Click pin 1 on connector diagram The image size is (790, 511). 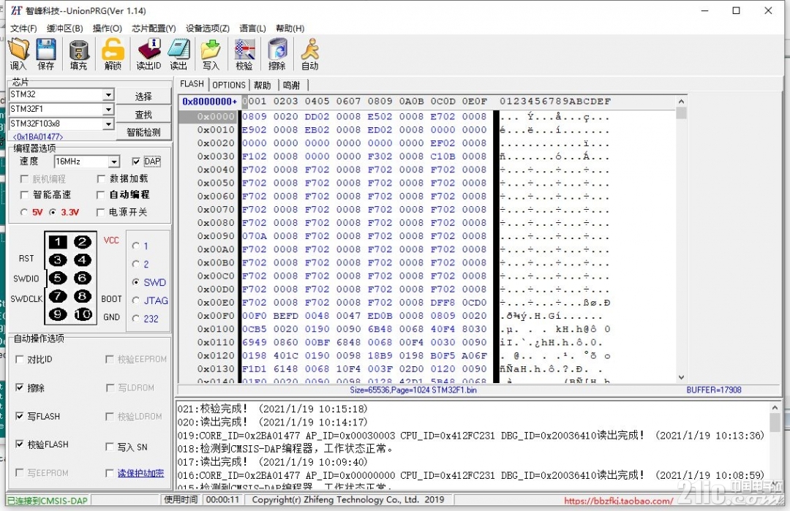pyautogui.click(x=58, y=242)
